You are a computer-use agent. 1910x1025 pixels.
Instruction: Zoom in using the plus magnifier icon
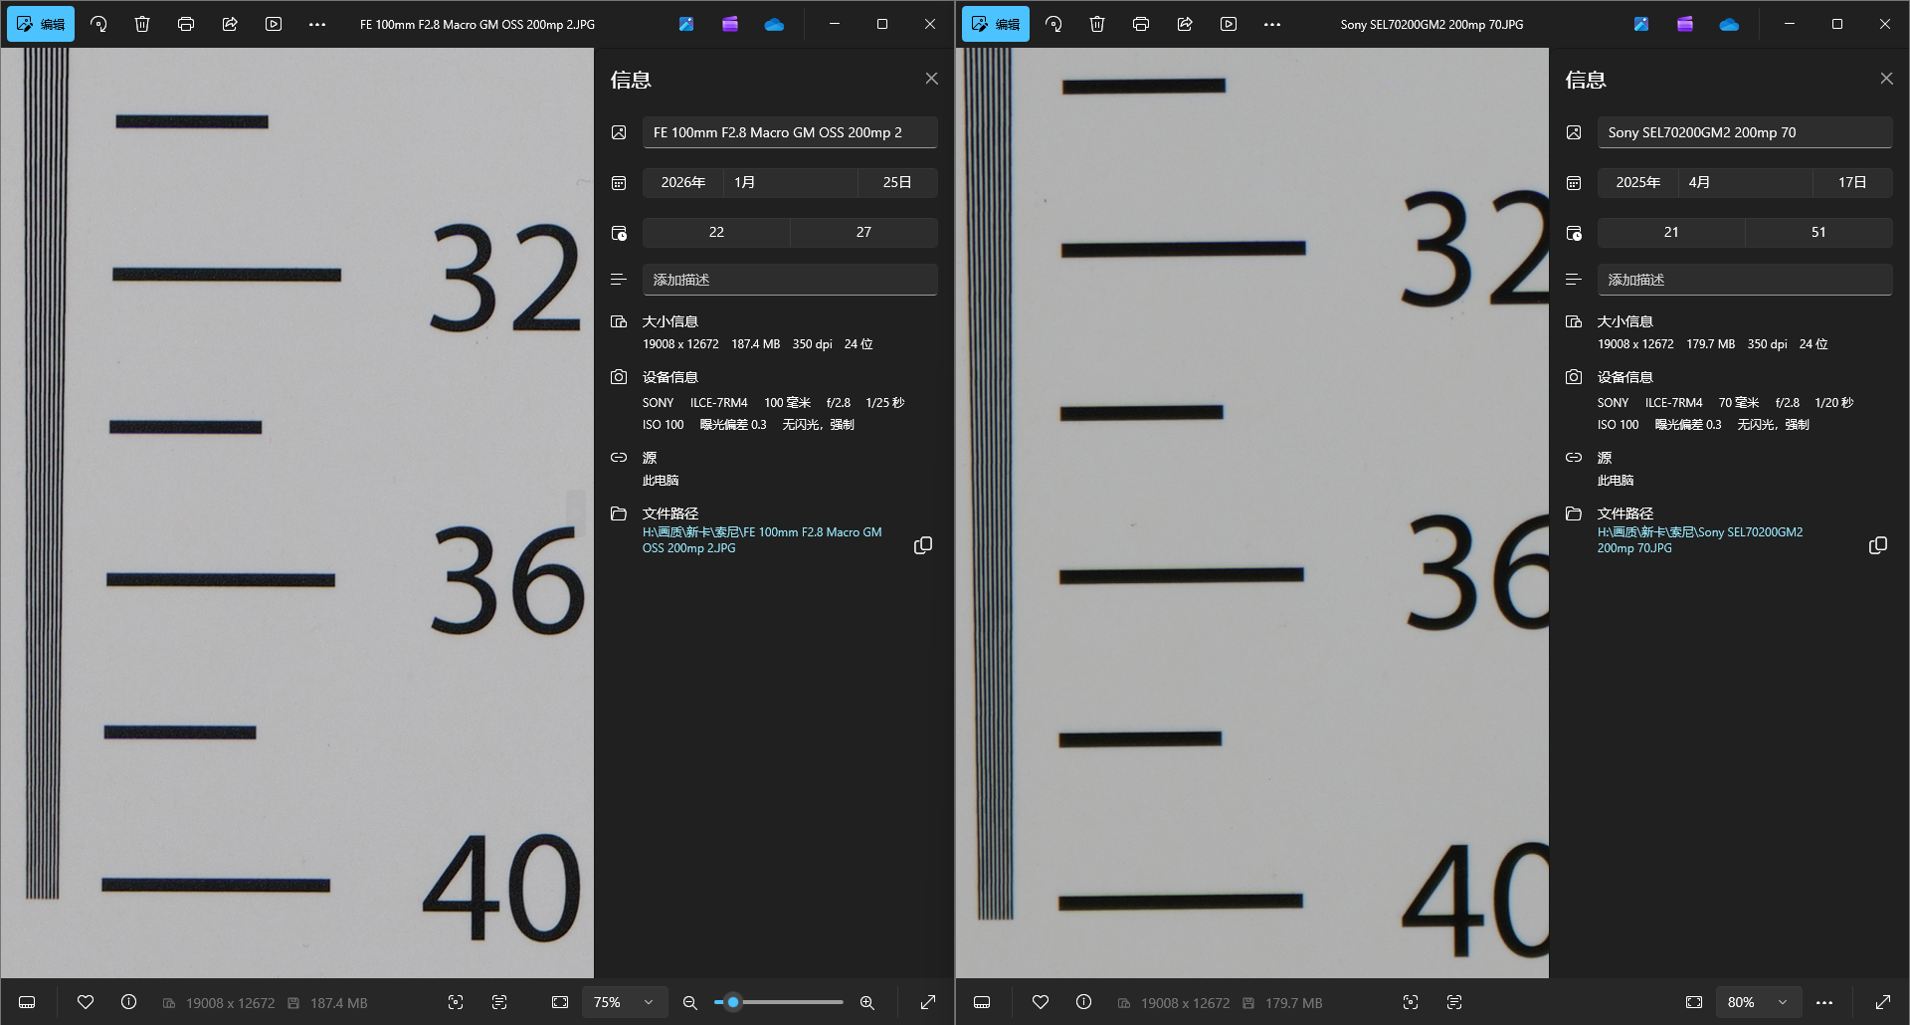pos(867,1002)
